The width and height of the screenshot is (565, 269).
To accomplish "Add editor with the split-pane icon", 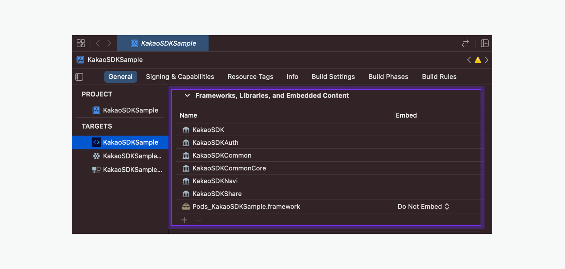I will point(484,43).
